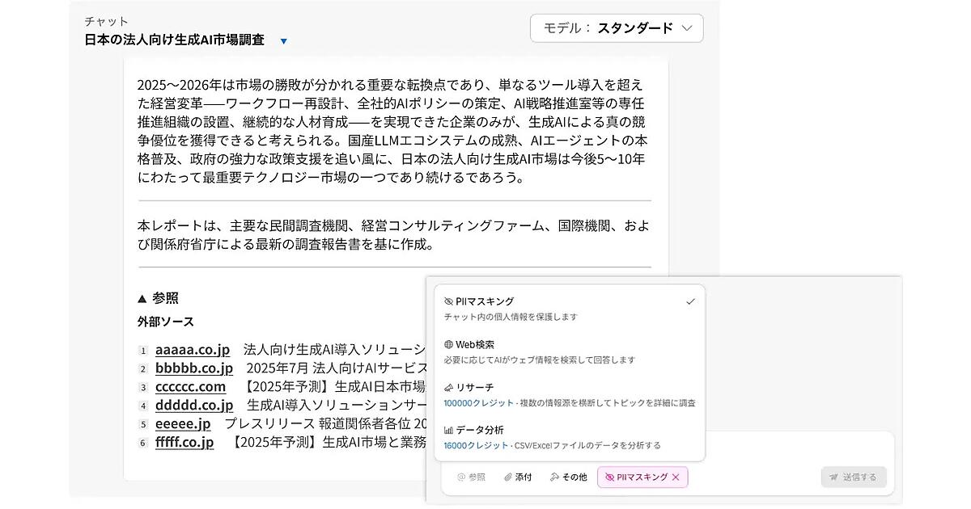This screenshot has width=971, height=509.
Task: Click the message input area above toolbar
Action: (799, 448)
